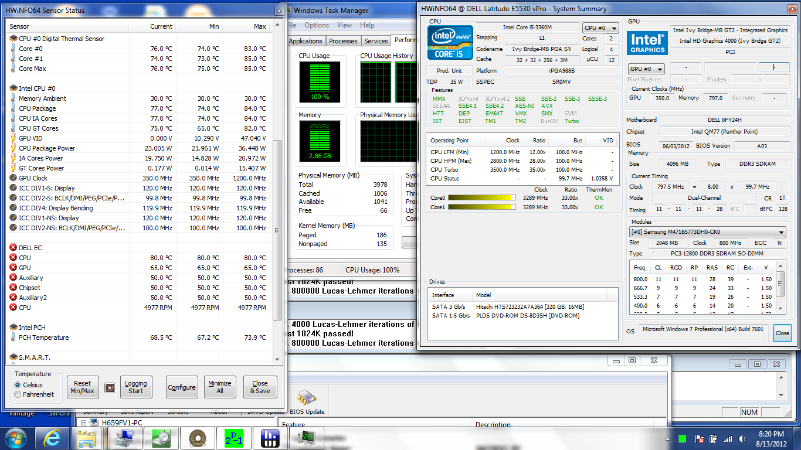Show hidden tray icons arrow
This screenshot has width=801, height=450.
(x=668, y=438)
